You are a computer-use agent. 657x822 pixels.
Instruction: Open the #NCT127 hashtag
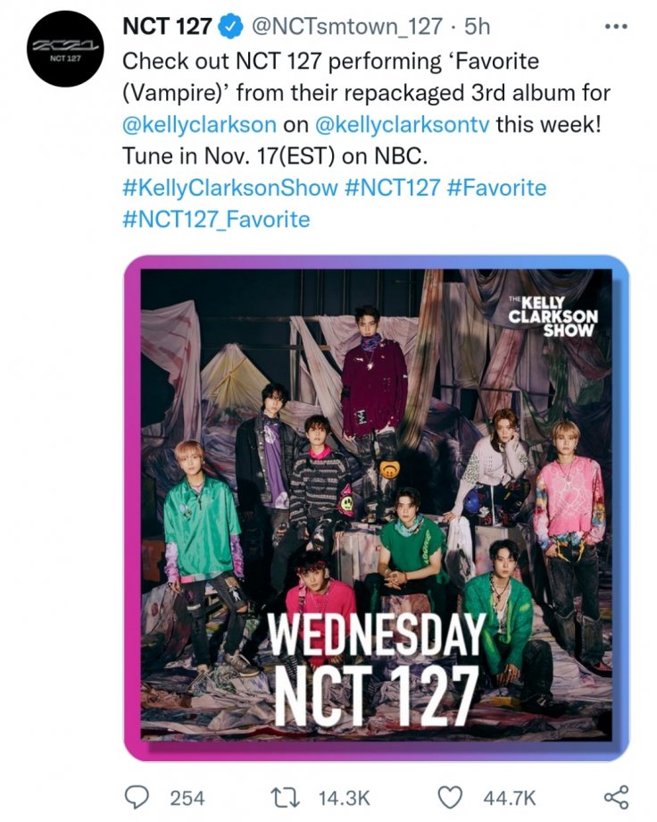393,188
